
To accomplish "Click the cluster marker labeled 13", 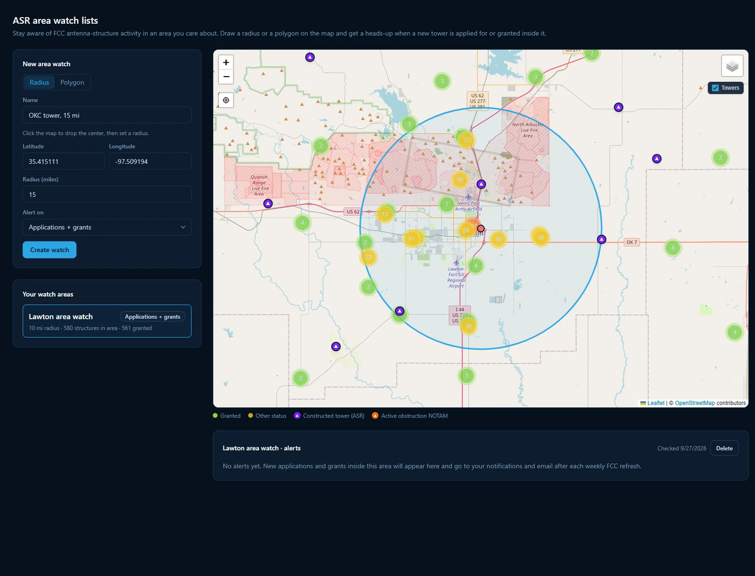I will [385, 214].
